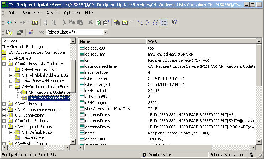The image size is (264, 159).
Task: Open the Properties icon
Action: pos(106,22)
